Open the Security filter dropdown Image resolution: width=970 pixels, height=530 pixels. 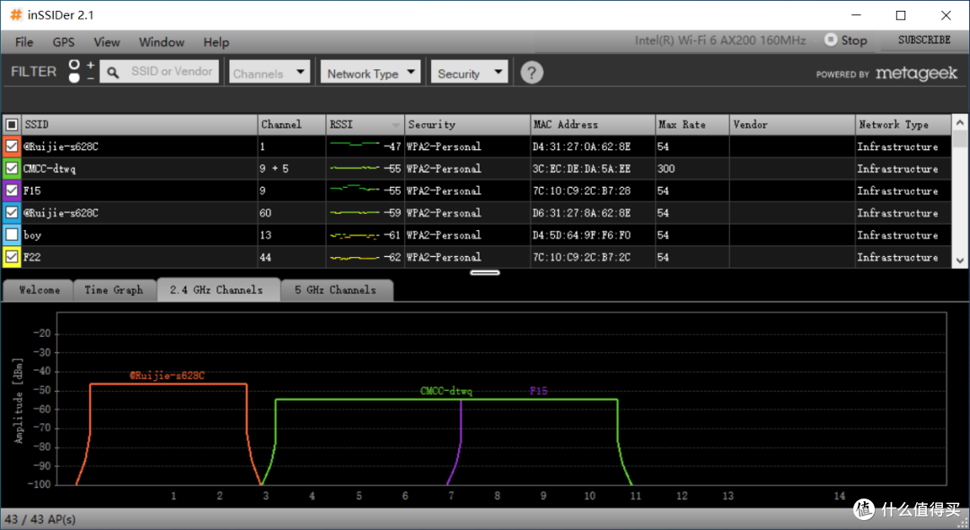pos(470,73)
